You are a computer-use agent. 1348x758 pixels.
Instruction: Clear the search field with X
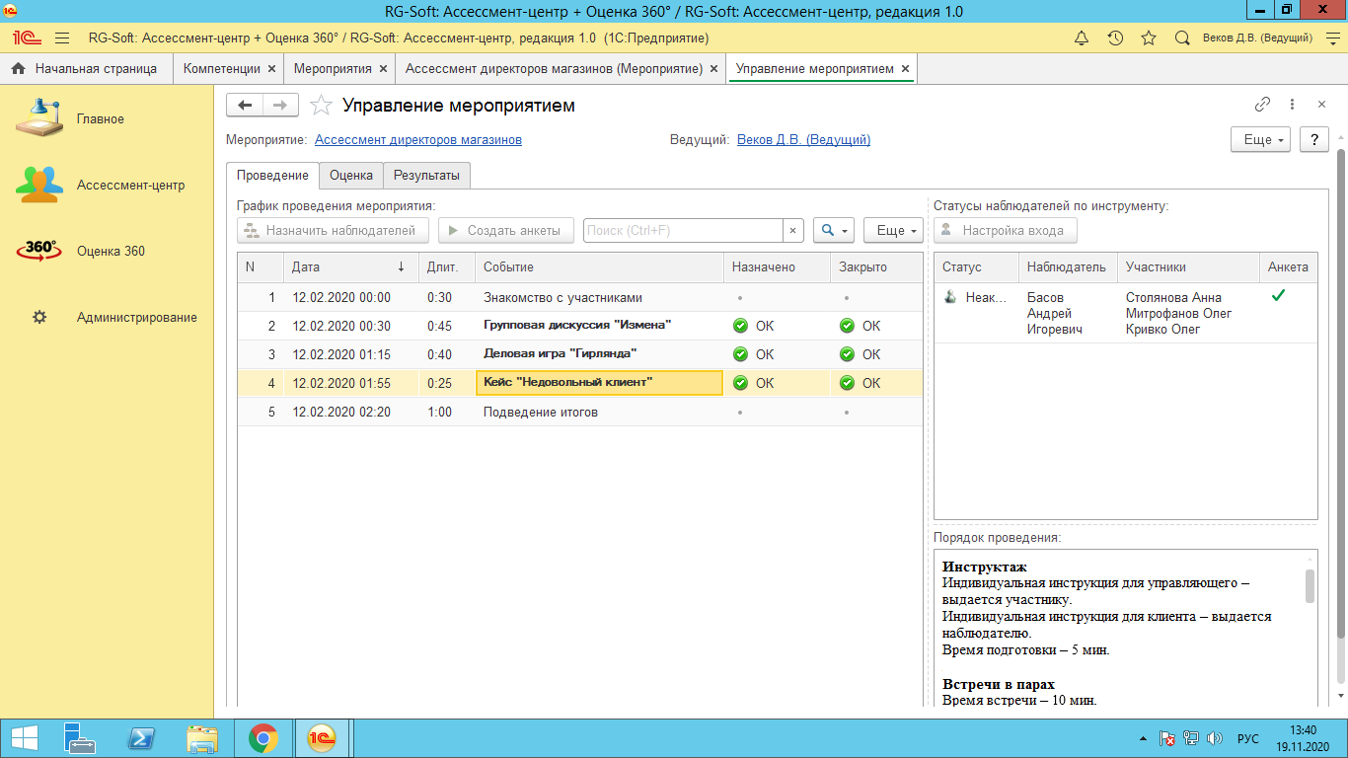click(793, 231)
